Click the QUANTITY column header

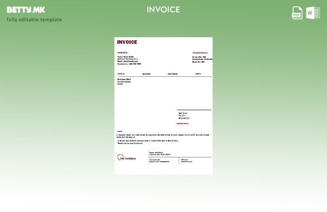pos(146,74)
